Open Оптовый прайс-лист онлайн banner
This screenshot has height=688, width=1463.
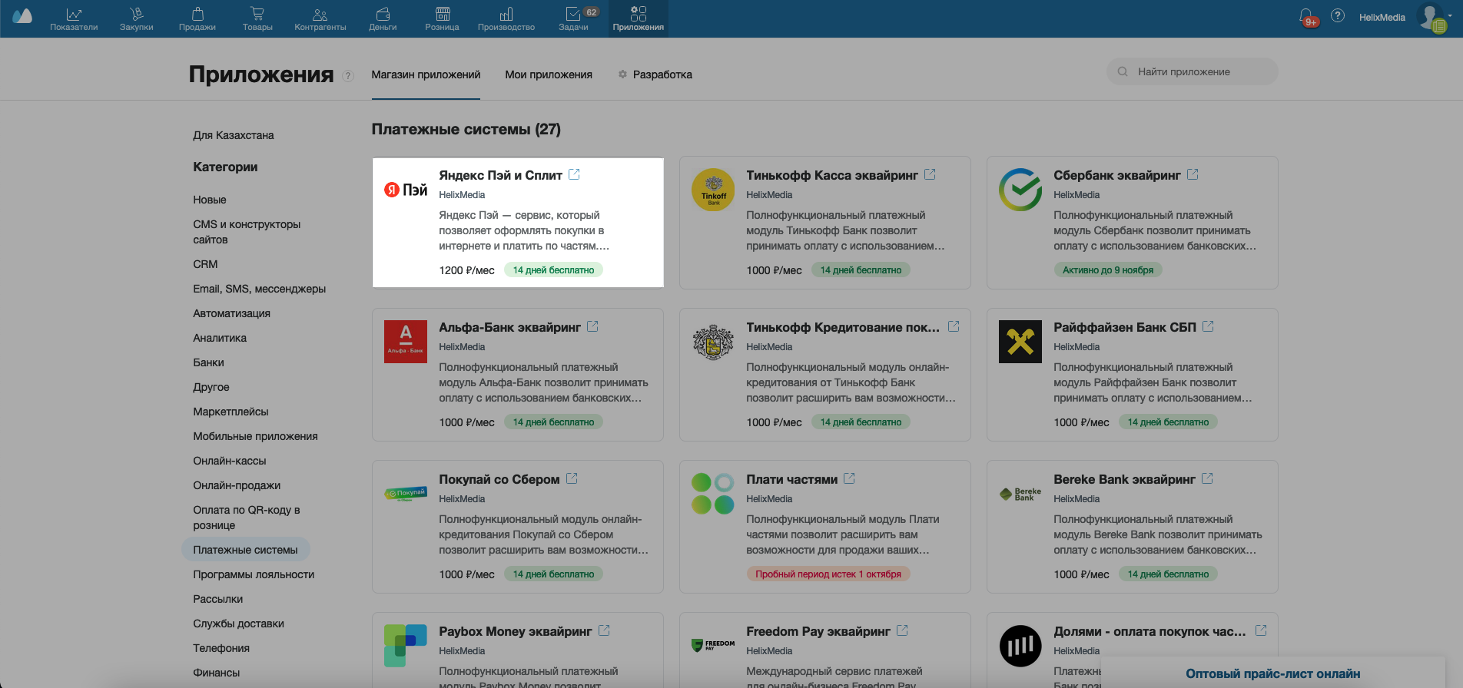[1273, 673]
